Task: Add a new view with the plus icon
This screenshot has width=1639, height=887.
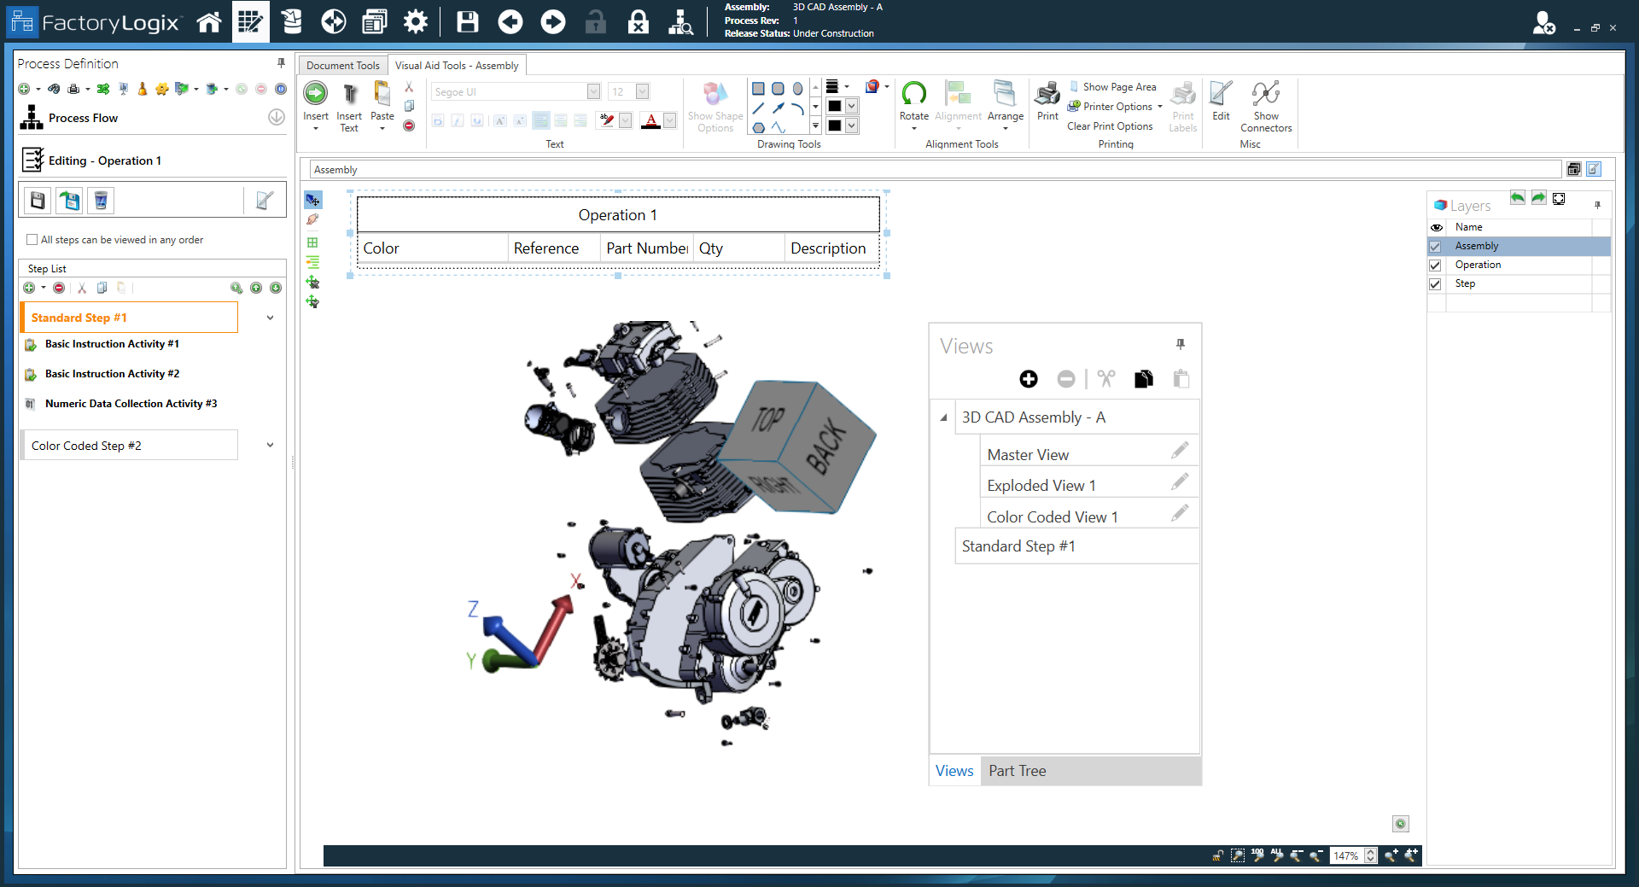Action: tap(1028, 379)
